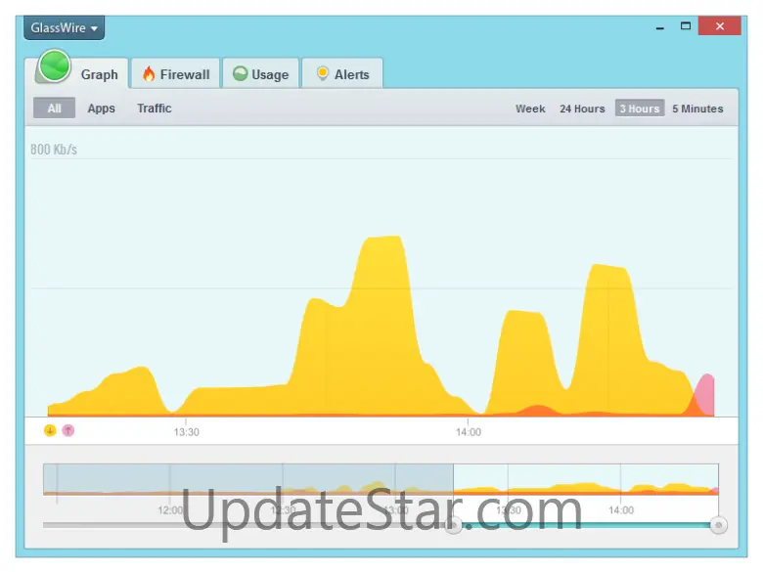This screenshot has height=572, width=763.
Task: Click the 13:30 marker on main graph axis
Action: (187, 432)
